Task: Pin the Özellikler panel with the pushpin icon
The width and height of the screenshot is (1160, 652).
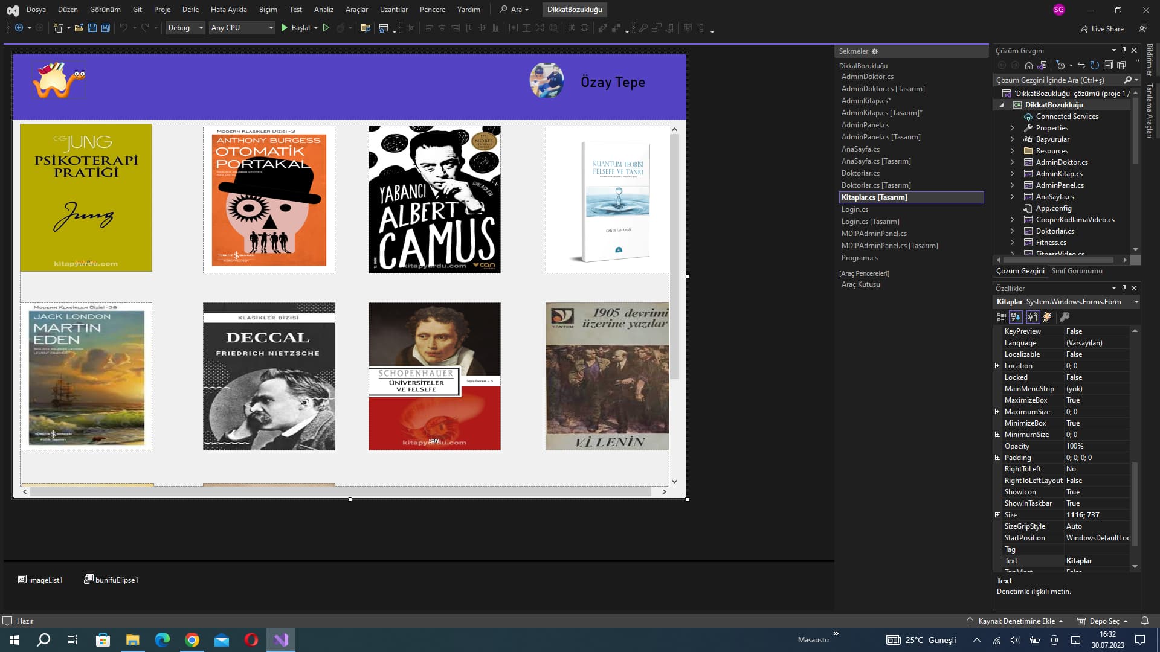Action: coord(1124,288)
